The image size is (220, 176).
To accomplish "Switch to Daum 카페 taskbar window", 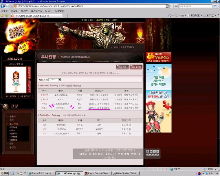I will tap(42, 173).
